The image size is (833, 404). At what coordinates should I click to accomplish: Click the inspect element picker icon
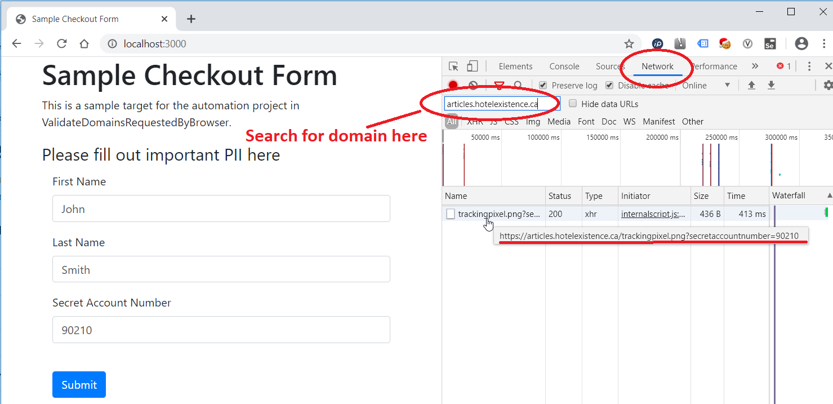453,66
